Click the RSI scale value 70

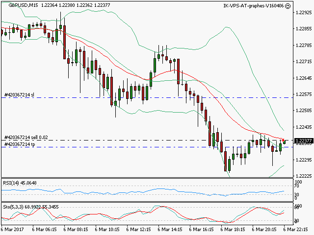click(x=297, y=186)
